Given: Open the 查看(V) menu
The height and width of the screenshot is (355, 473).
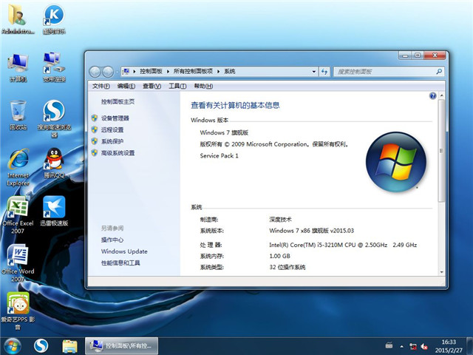Looking at the screenshot, I should (x=152, y=86).
